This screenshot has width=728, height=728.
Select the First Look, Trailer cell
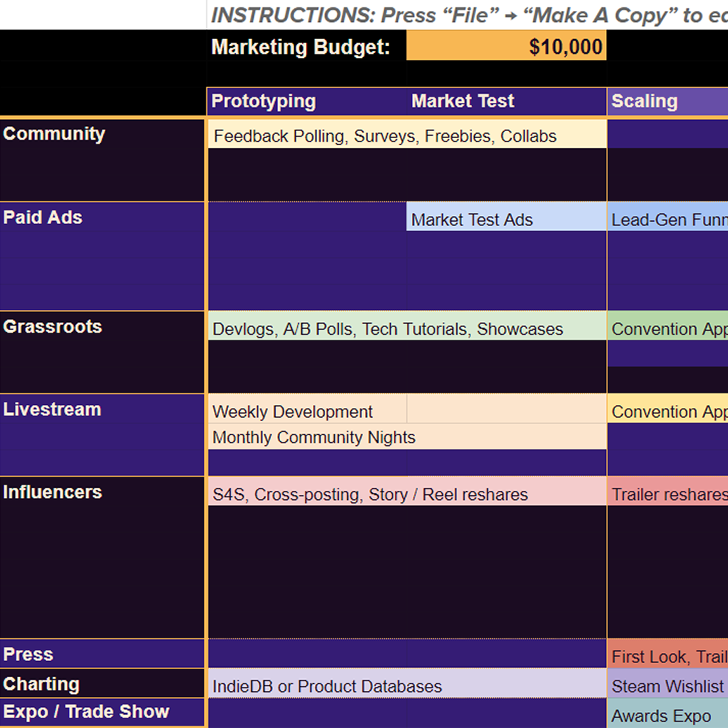[x=668, y=654]
